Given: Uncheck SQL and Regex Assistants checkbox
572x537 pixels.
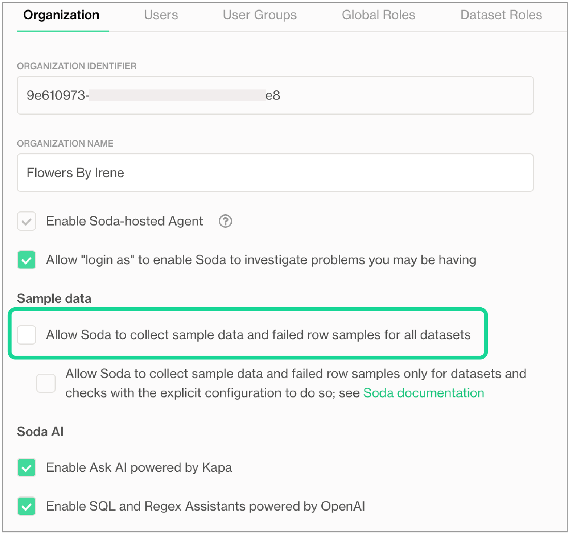Looking at the screenshot, I should tap(26, 506).
